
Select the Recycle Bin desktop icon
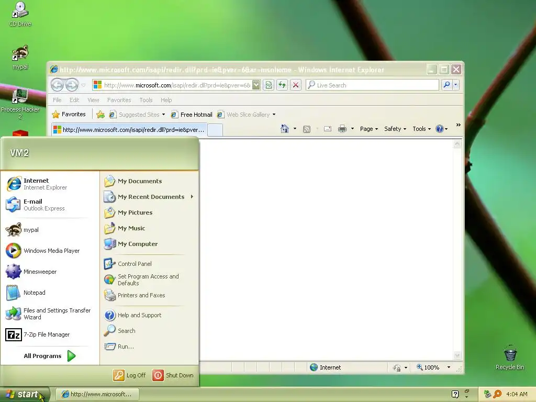(x=510, y=358)
